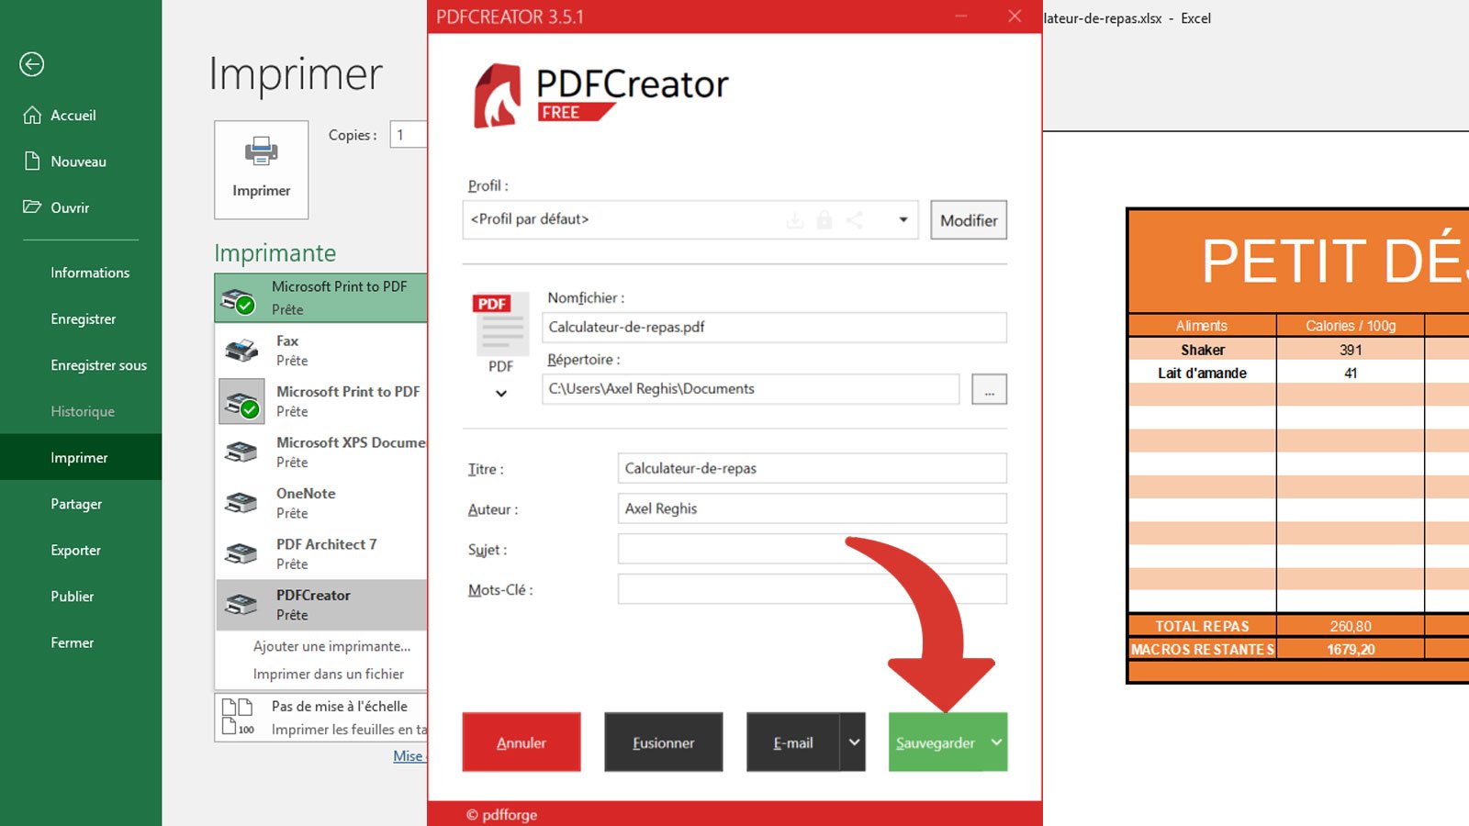Image resolution: width=1469 pixels, height=826 pixels.
Task: Choose Imprimer dans un fichier option
Action: coord(329,674)
